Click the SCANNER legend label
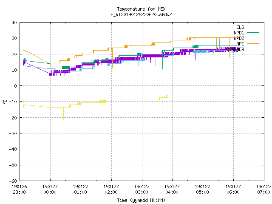Image resolution: width=272 pixels, height=204 pixels. tap(235, 49)
